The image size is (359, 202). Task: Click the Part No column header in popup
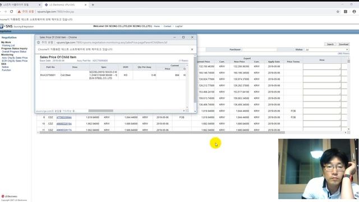pyautogui.click(x=50, y=67)
